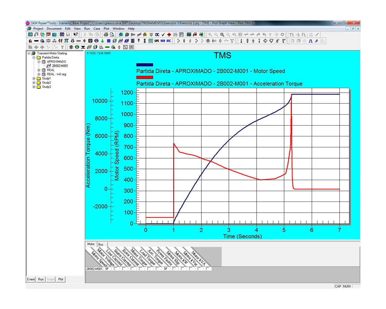Click the context Help pointer icon
This screenshot has height=309, width=386.
coord(75,34)
